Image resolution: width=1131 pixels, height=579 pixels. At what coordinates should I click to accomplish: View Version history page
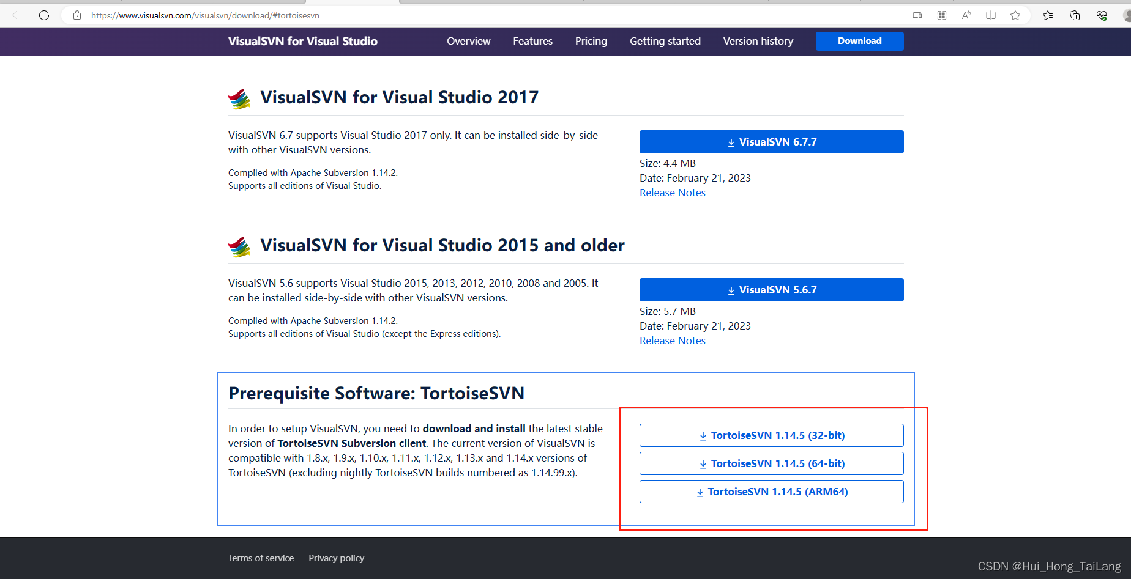pos(758,41)
